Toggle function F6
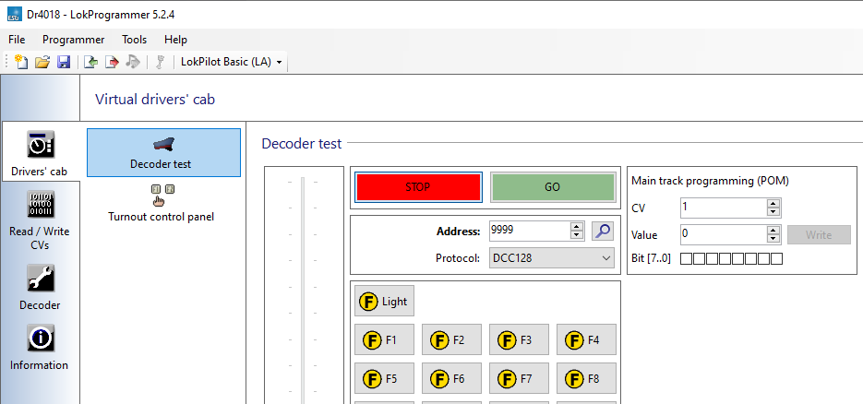The height and width of the screenshot is (404, 863). [x=451, y=378]
